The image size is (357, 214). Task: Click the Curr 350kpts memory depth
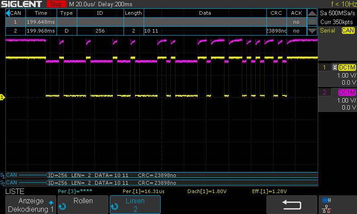[336, 22]
